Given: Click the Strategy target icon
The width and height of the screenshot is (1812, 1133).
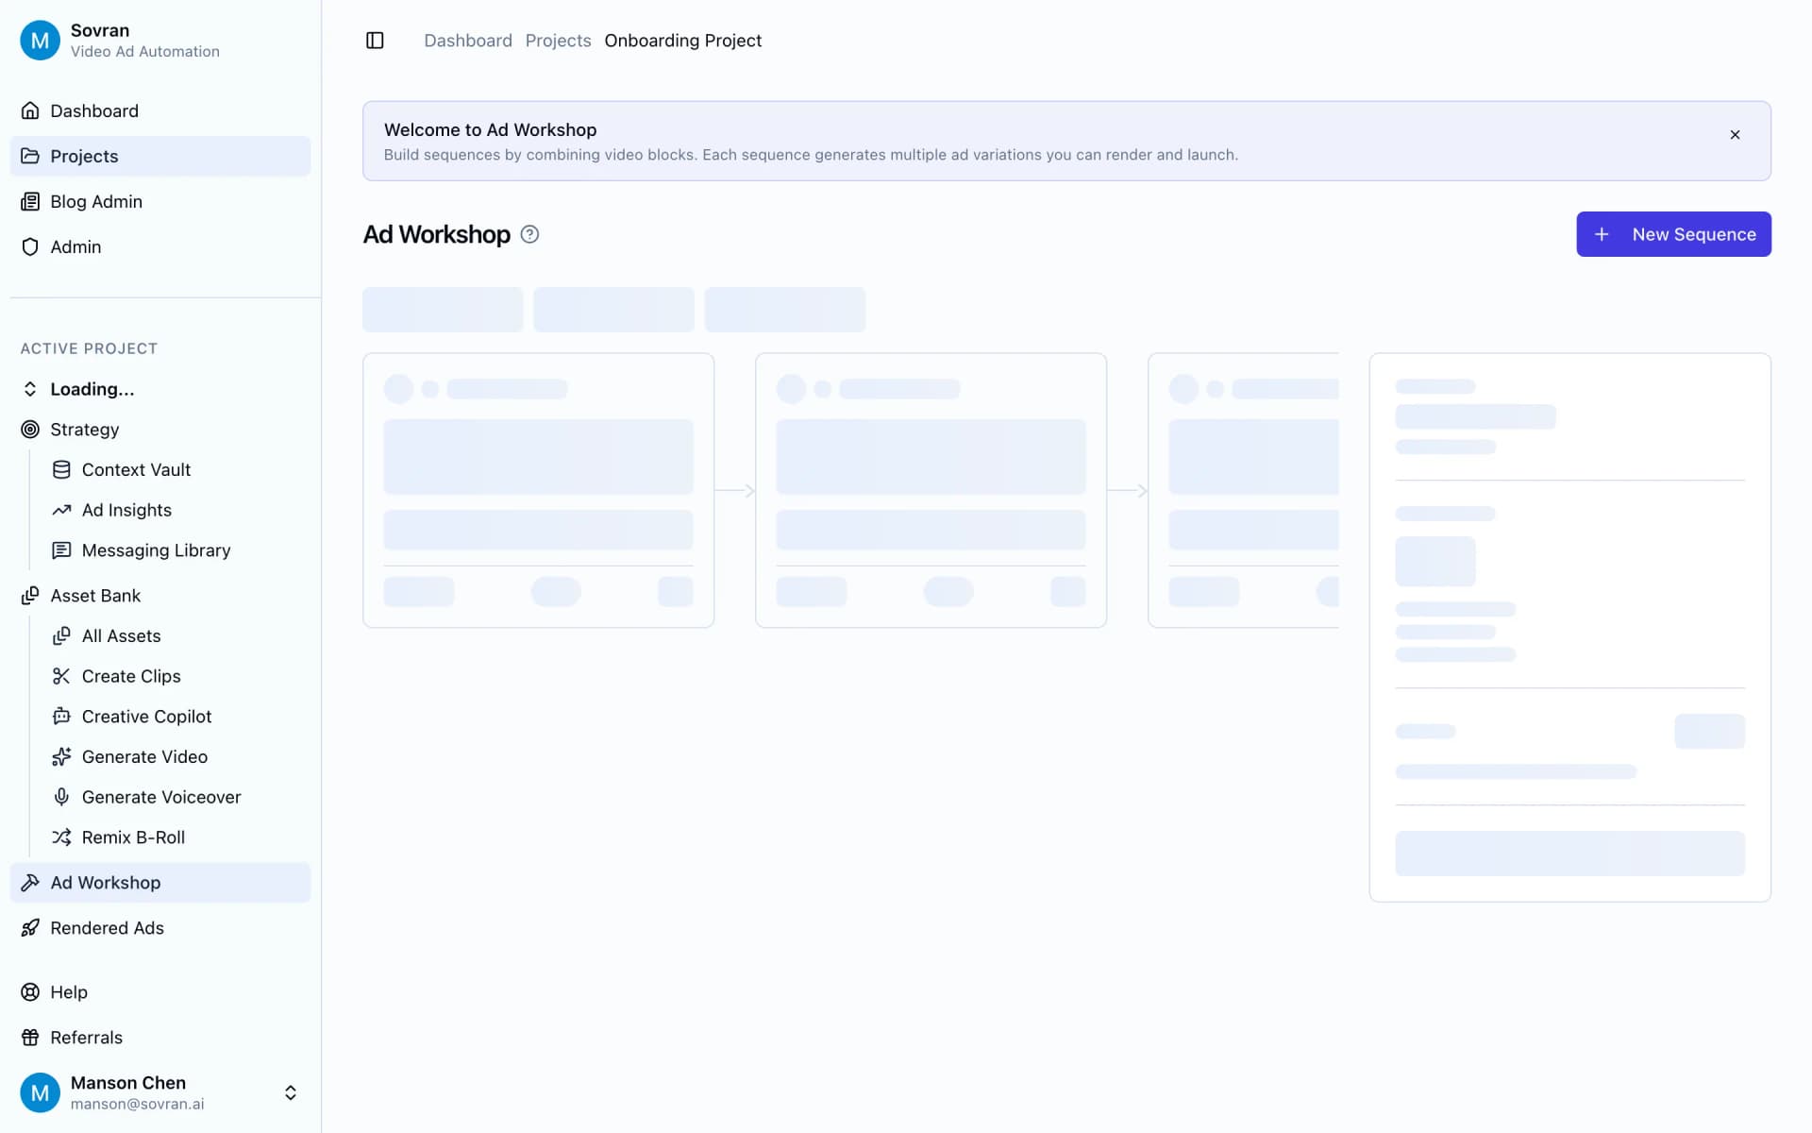Looking at the screenshot, I should coord(30,430).
